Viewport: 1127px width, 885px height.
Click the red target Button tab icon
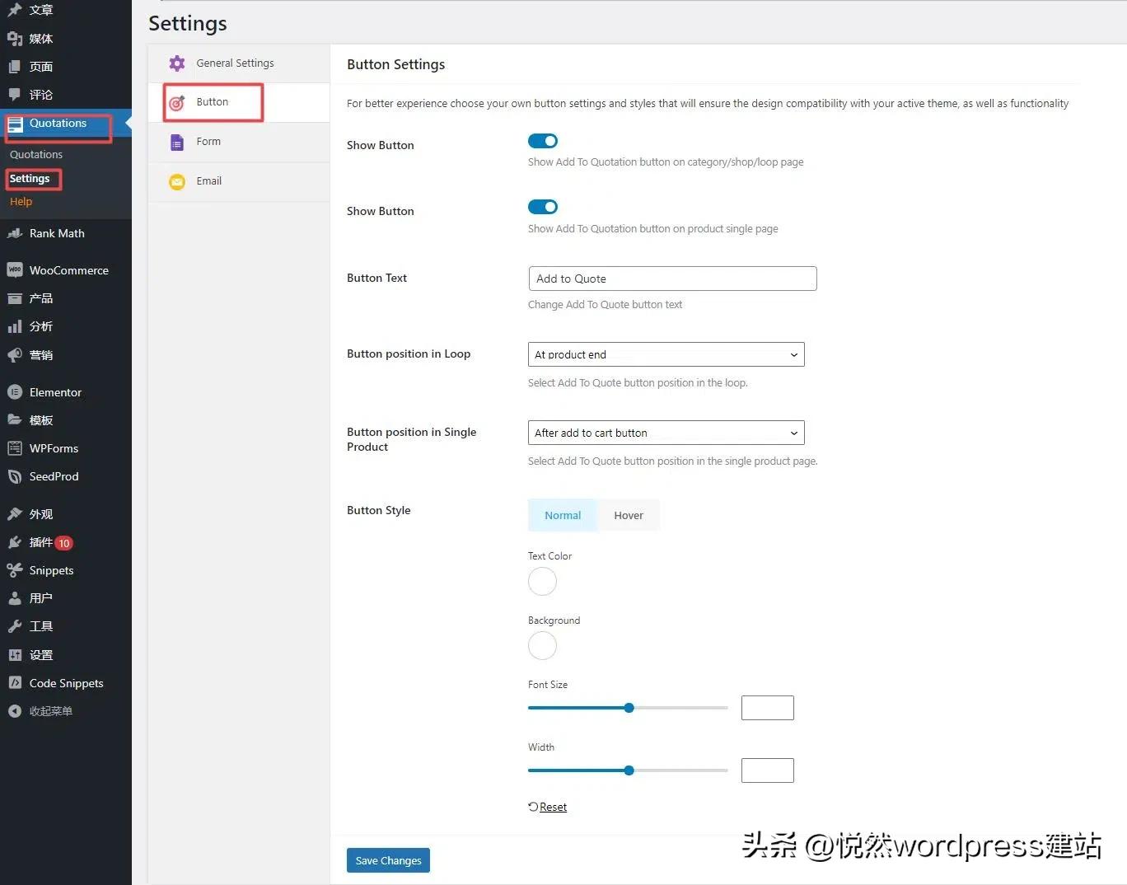177,103
